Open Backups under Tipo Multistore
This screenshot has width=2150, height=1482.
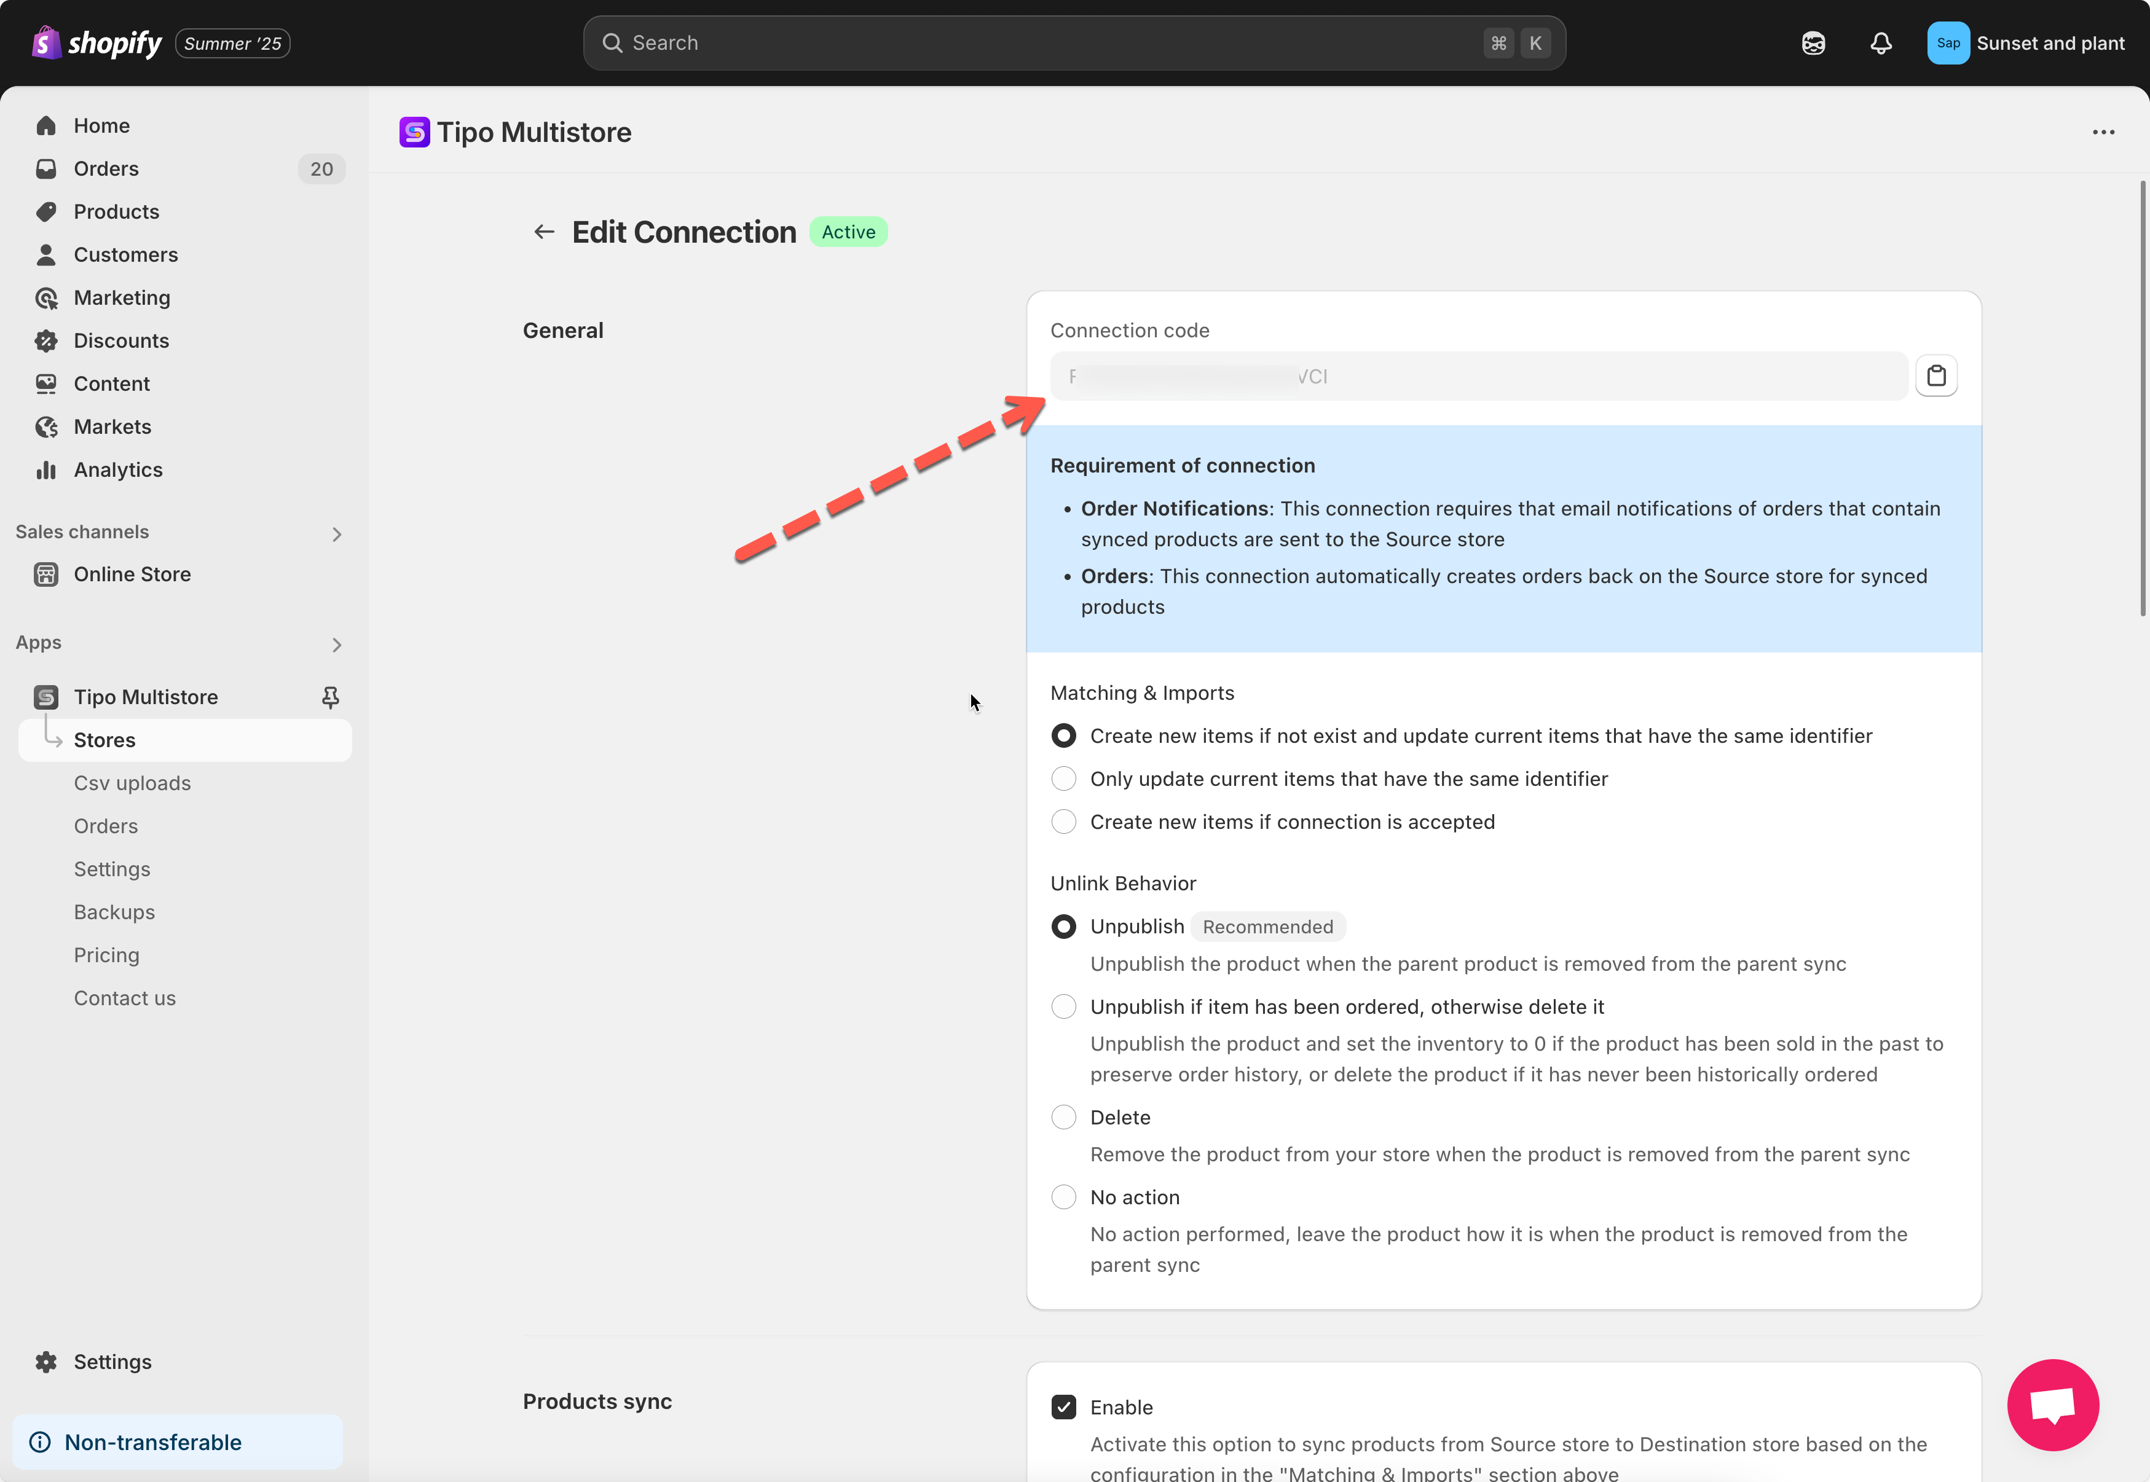(x=114, y=912)
